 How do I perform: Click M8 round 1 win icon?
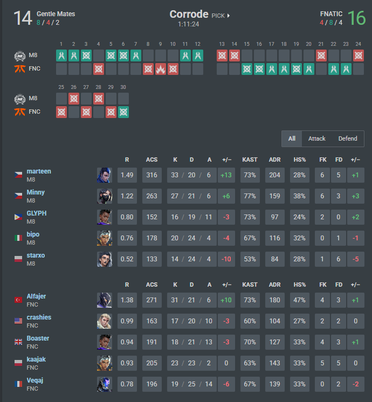(61, 56)
